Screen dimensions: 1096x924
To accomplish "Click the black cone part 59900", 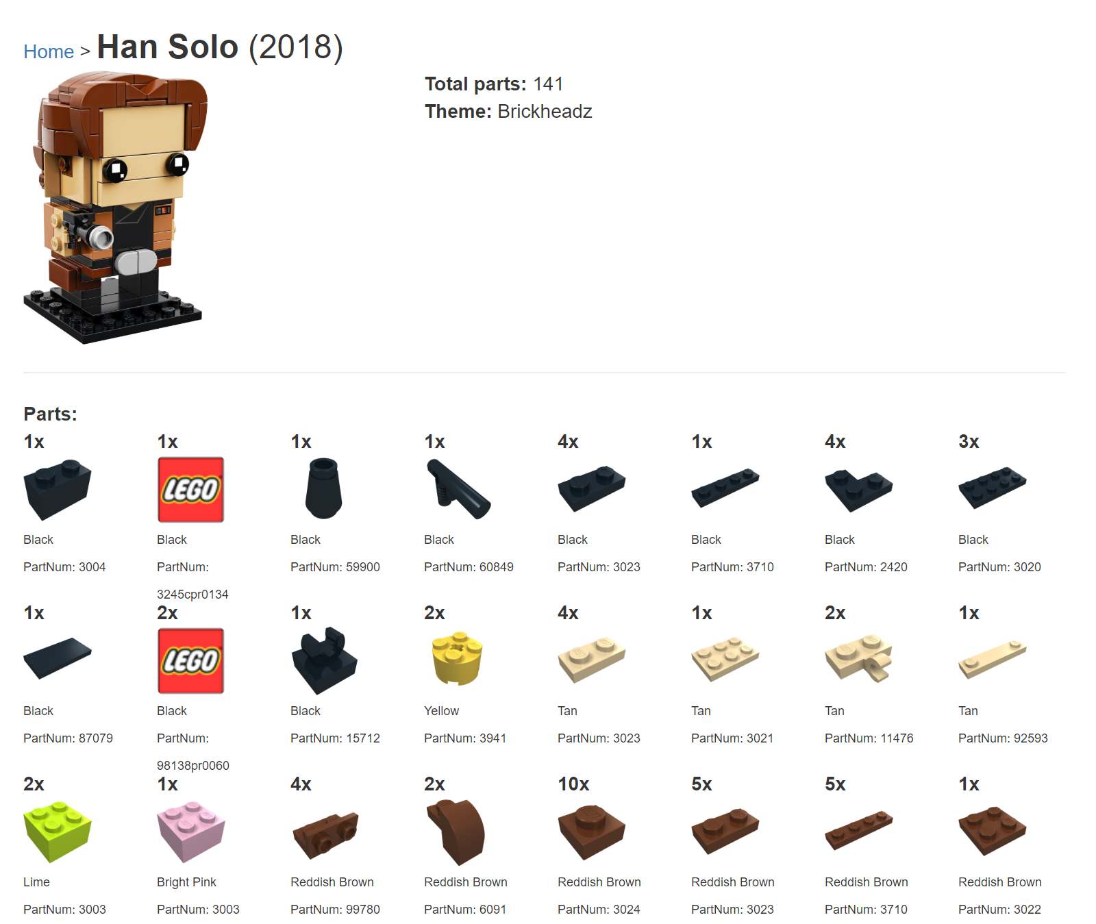I will click(325, 490).
